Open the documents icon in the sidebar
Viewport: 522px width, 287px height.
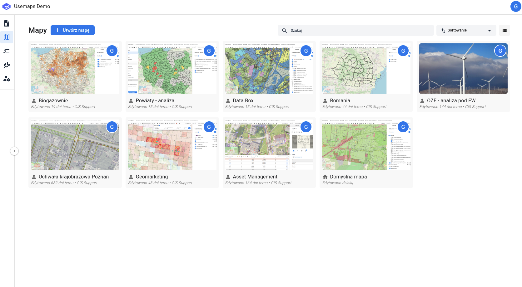[7, 23]
